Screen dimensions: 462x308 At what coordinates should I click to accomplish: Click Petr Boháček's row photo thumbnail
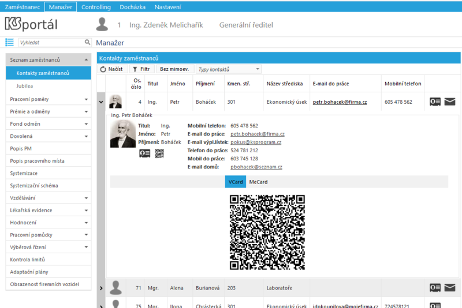pos(115,102)
